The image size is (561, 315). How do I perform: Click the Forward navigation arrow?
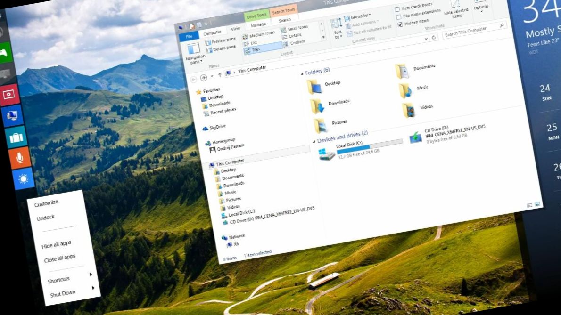tap(203, 78)
